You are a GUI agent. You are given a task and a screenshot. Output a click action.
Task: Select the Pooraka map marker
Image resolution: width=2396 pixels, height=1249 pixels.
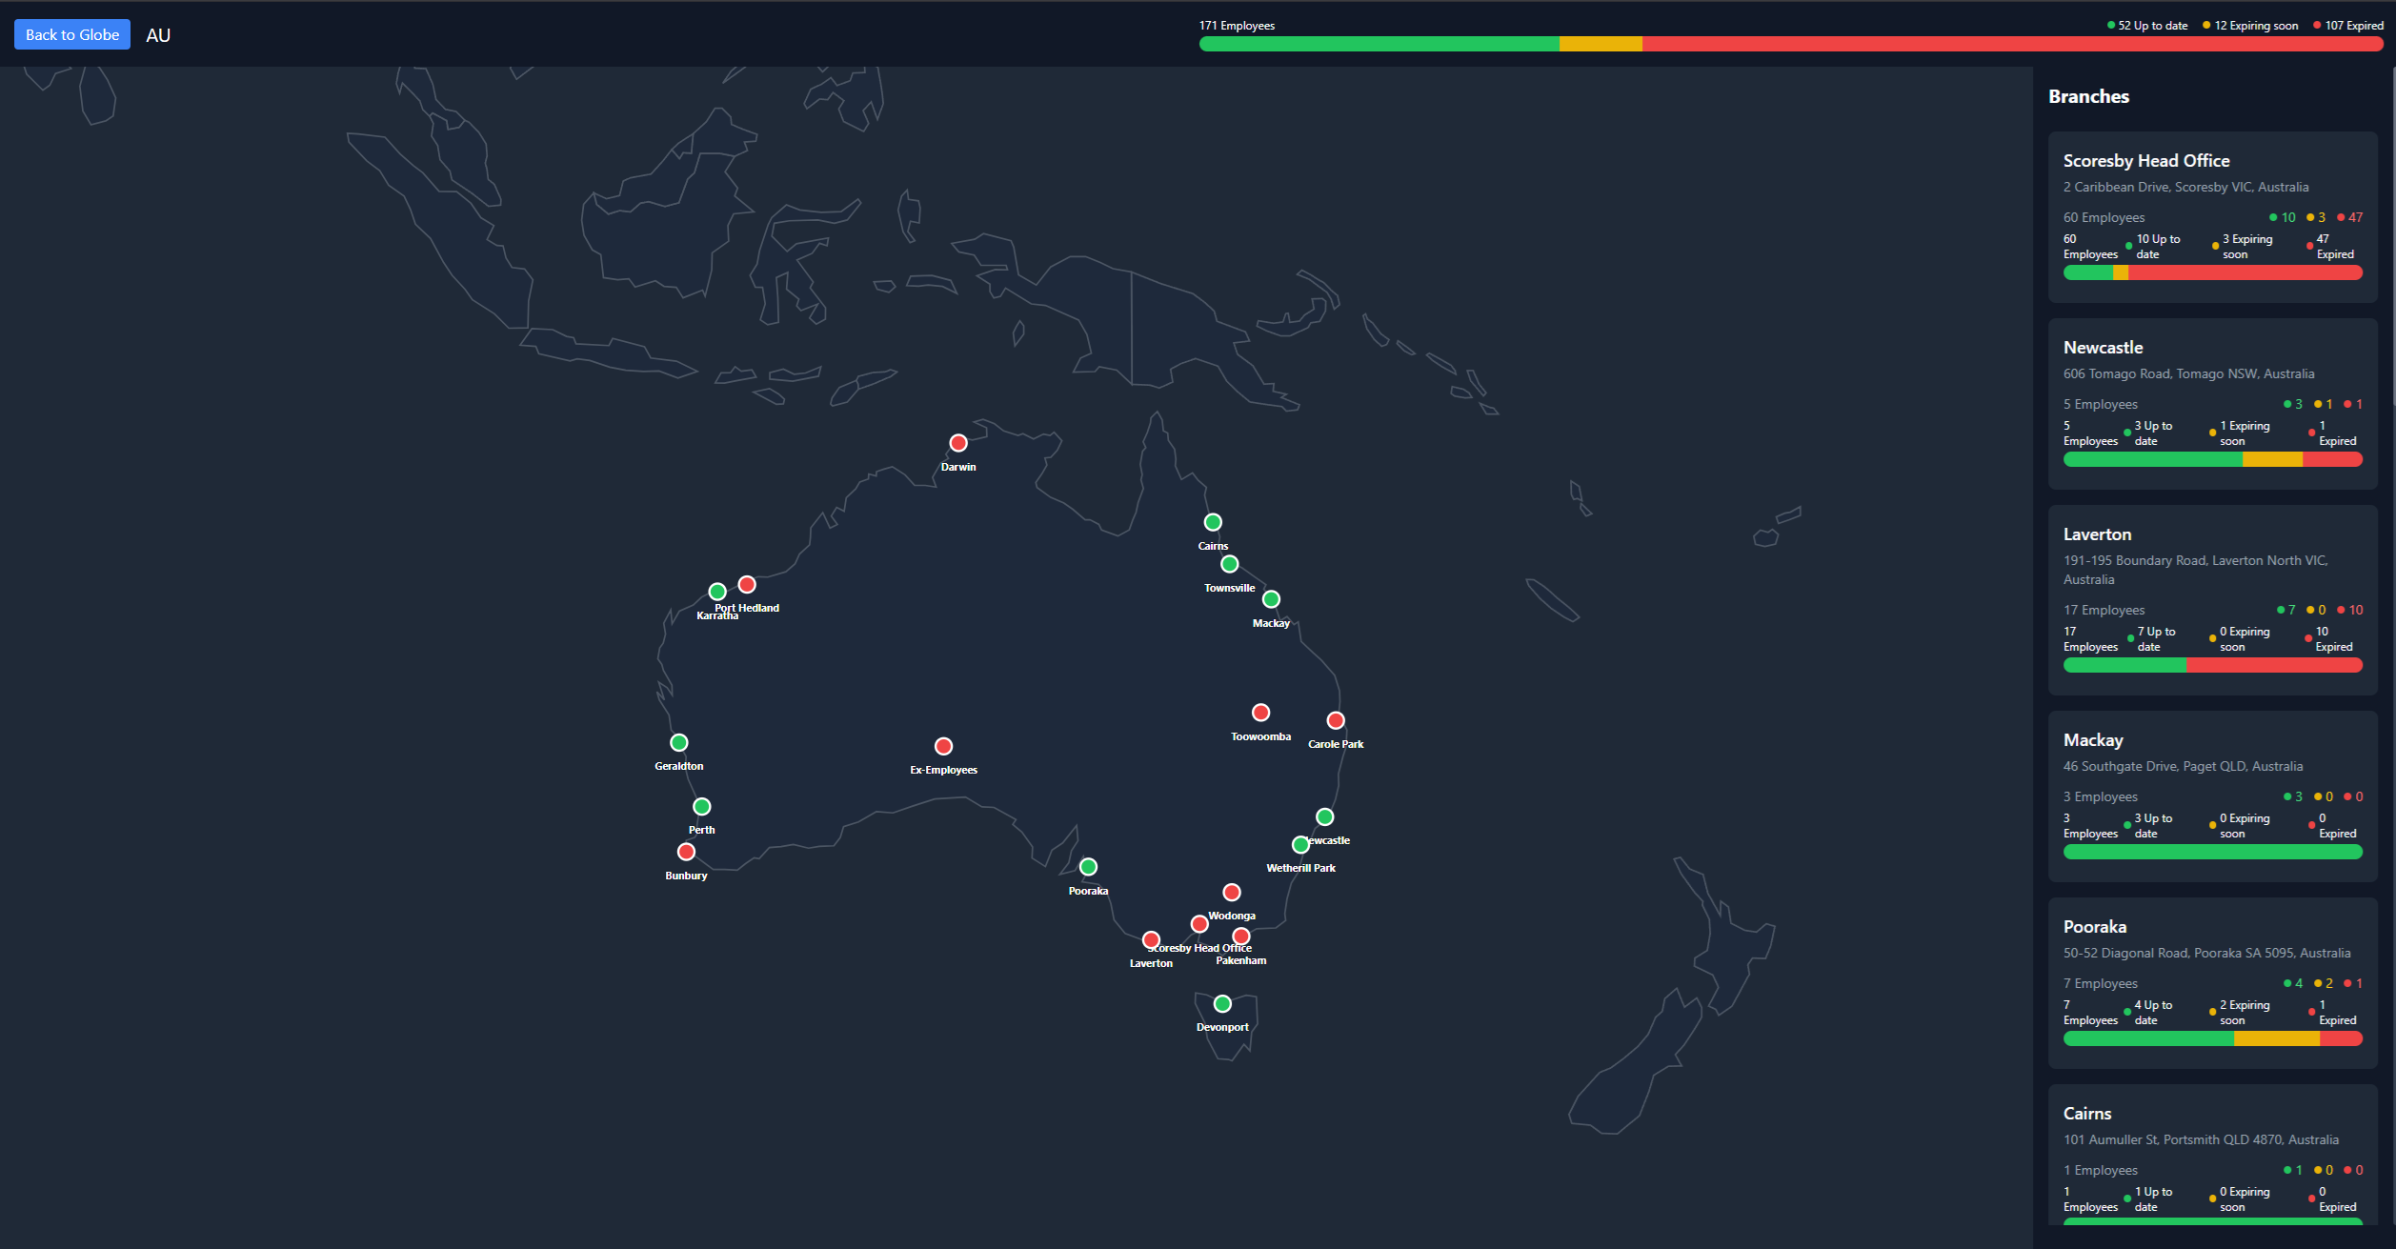(x=1088, y=867)
